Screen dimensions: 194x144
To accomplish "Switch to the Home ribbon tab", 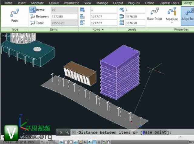I will [x=8, y=3].
